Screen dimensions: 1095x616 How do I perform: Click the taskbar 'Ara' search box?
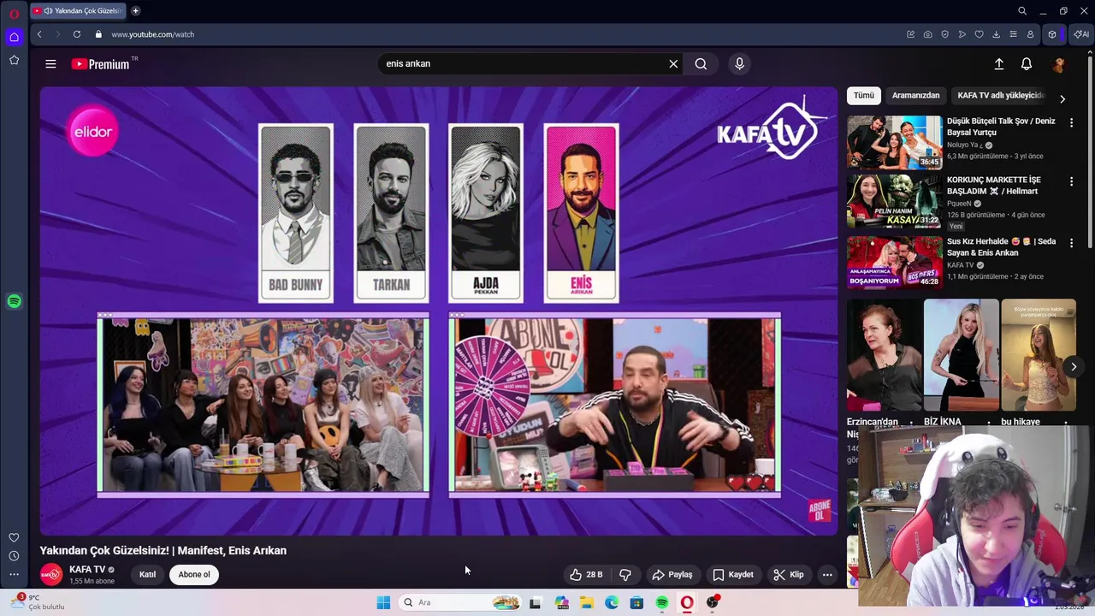click(x=460, y=602)
